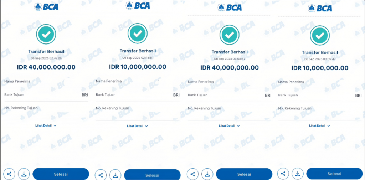The height and width of the screenshot is (180, 365).
Task: Expand Lihat Detail on 02:47:25 receipt
Action: [46, 125]
